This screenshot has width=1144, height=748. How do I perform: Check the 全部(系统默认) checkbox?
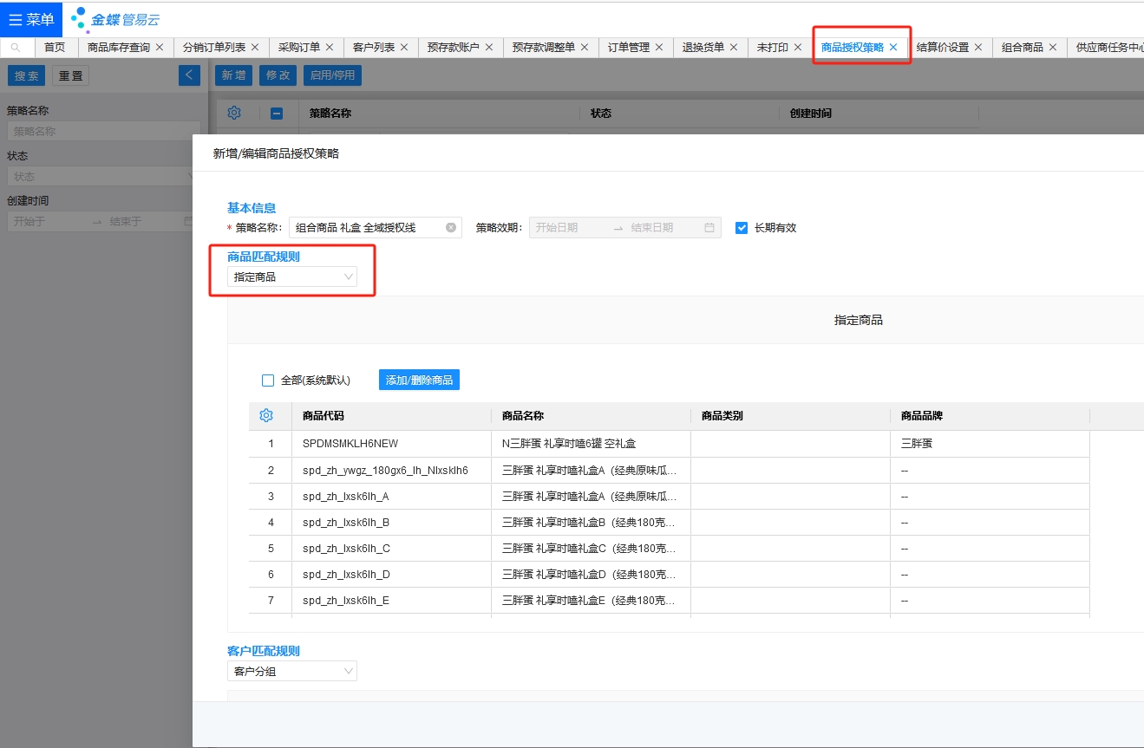[x=268, y=381]
